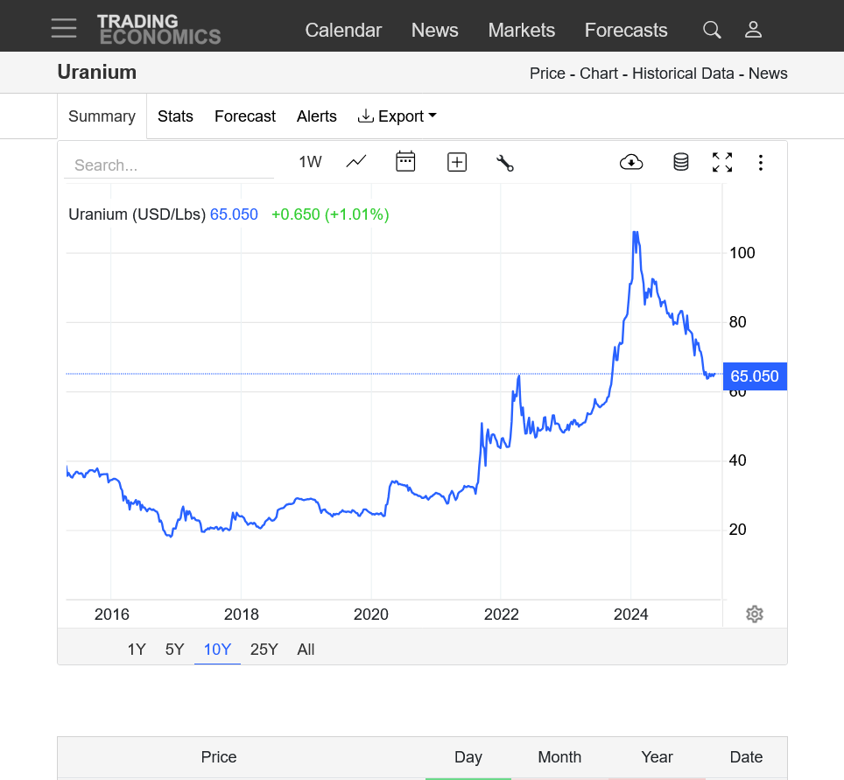Select the 25Y time range
The image size is (844, 780).
[264, 650]
